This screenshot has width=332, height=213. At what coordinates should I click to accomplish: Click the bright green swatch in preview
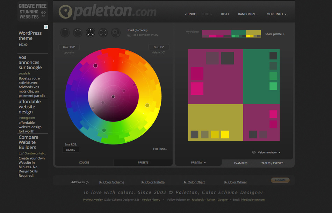tap(273, 86)
